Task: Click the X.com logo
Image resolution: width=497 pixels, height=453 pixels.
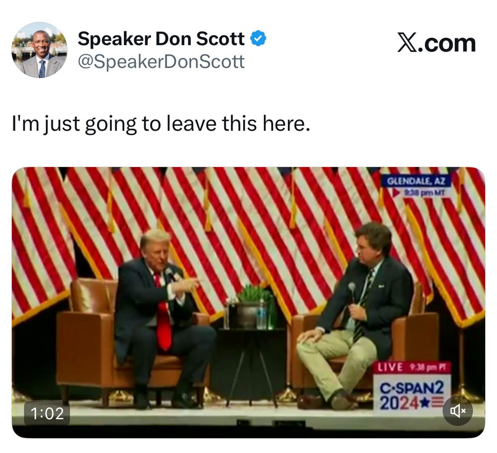Action: (436, 43)
